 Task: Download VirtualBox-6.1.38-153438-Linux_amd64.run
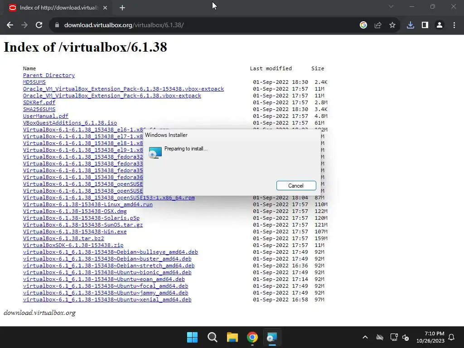pos(88,205)
